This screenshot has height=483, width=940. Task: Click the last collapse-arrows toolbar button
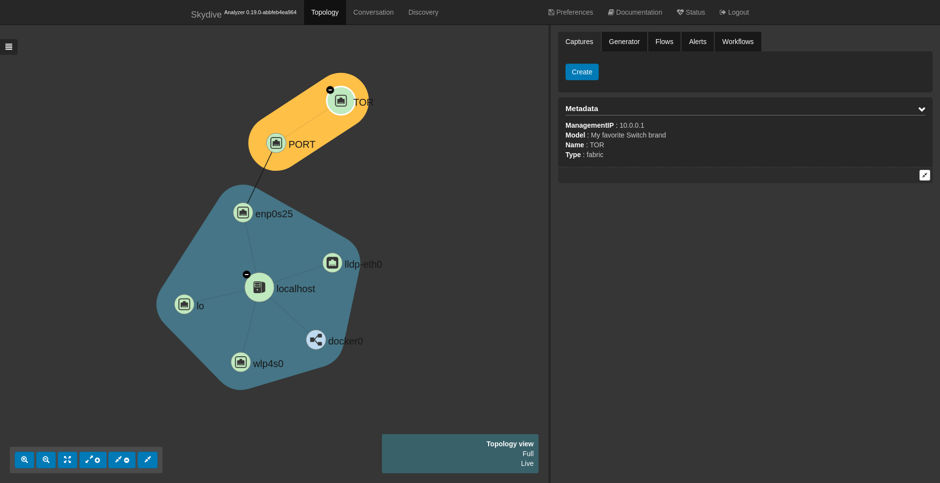coord(147,460)
